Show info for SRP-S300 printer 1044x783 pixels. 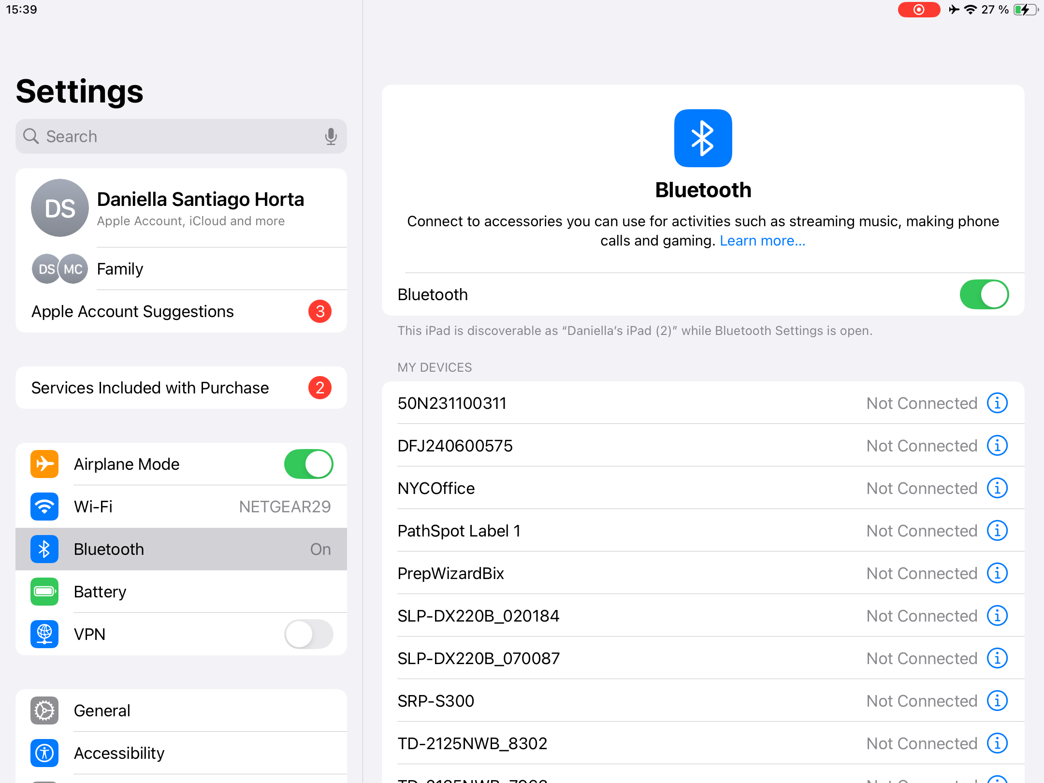click(x=997, y=701)
